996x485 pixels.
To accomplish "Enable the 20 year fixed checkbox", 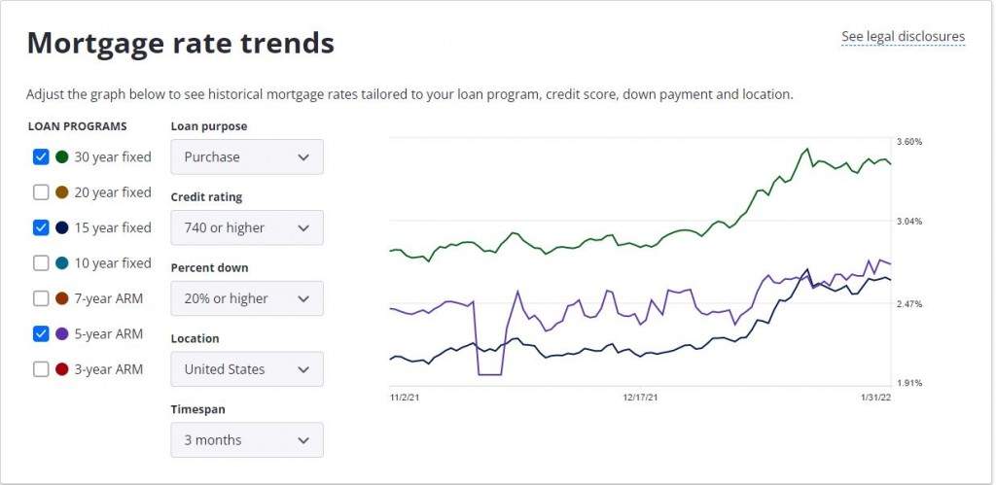I will 41,192.
